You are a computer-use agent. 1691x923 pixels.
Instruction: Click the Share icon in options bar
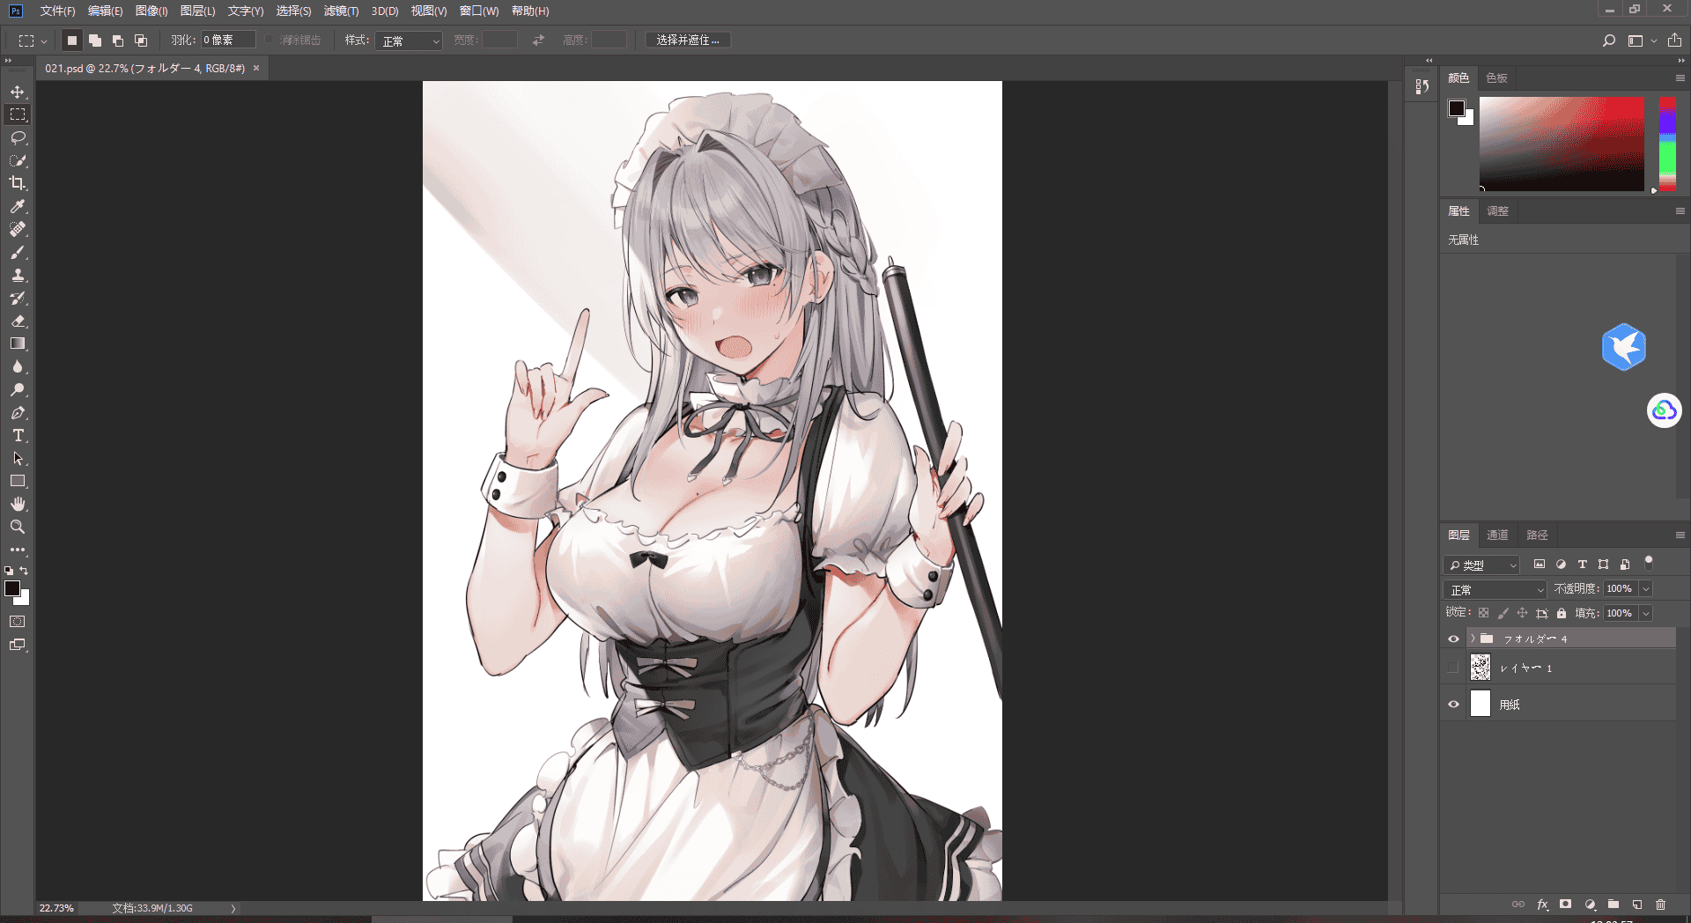(x=1675, y=41)
